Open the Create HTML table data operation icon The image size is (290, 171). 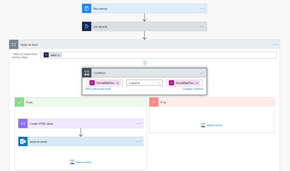pos(23,123)
